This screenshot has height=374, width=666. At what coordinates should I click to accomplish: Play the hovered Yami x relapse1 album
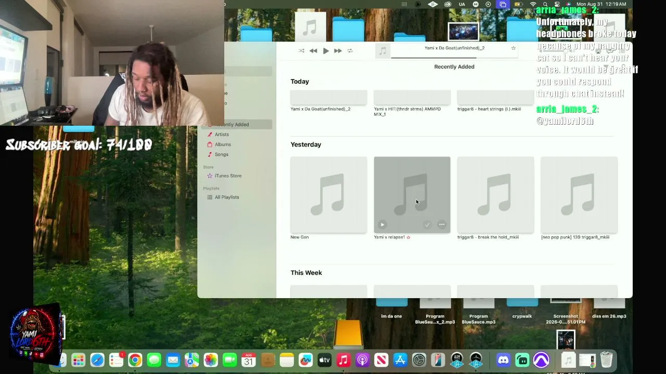[382, 225]
